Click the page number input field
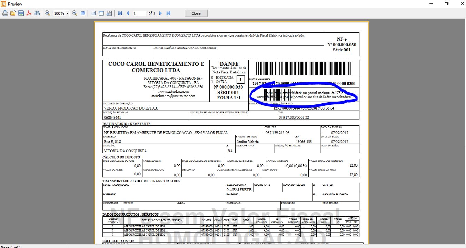Image resolution: width=466 pixels, height=248 pixels. coord(139,13)
